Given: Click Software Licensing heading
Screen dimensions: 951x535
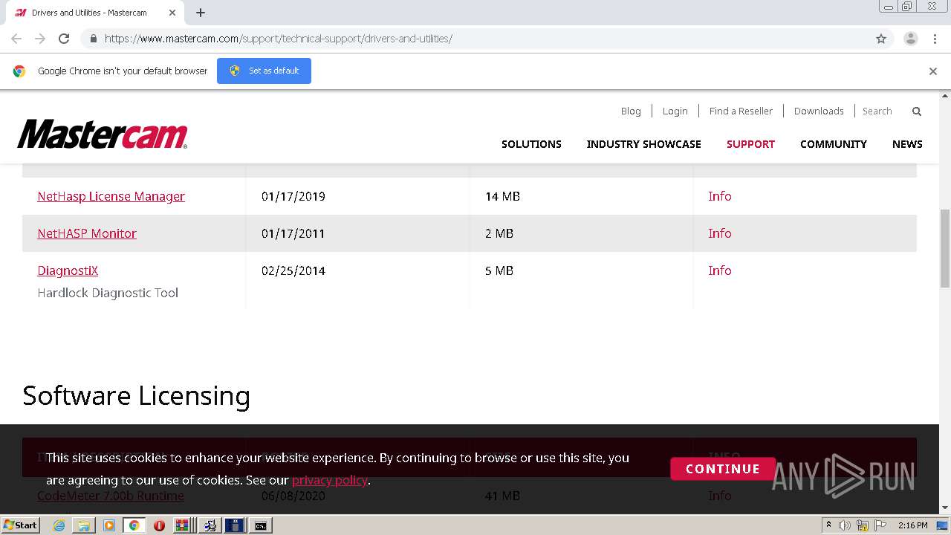Looking at the screenshot, I should click(136, 395).
